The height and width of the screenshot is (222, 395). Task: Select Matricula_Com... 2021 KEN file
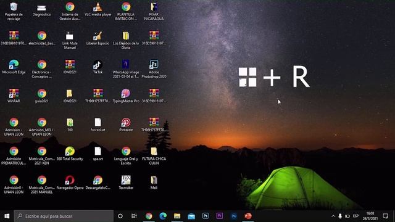coord(42,155)
